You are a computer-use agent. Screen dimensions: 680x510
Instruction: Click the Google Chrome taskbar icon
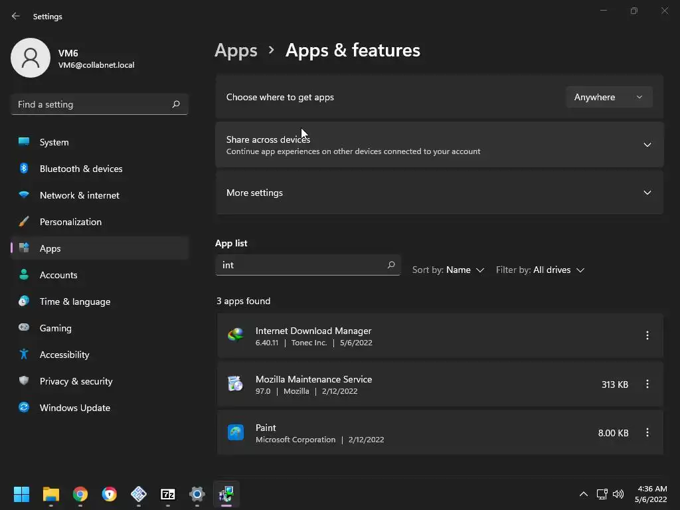pyautogui.click(x=80, y=494)
